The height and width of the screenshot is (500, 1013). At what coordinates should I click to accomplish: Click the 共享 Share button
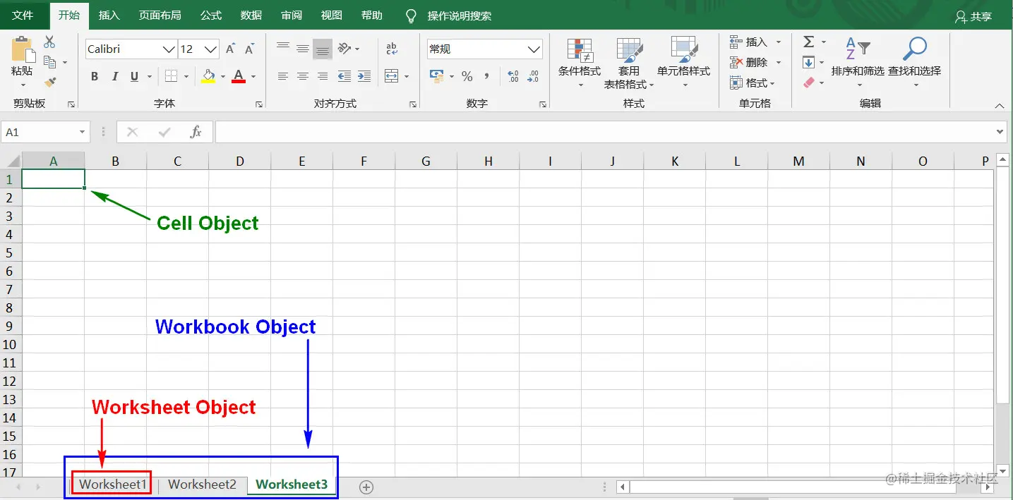pyautogui.click(x=973, y=16)
